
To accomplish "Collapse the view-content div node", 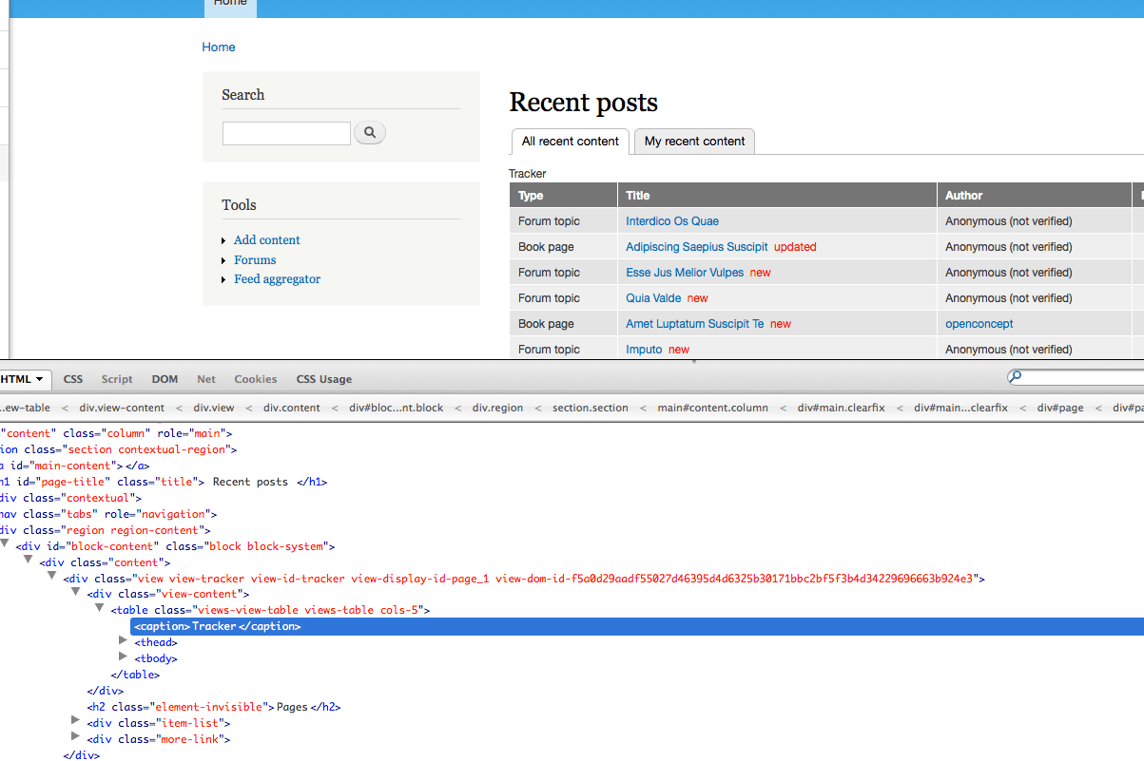I will coord(77,593).
